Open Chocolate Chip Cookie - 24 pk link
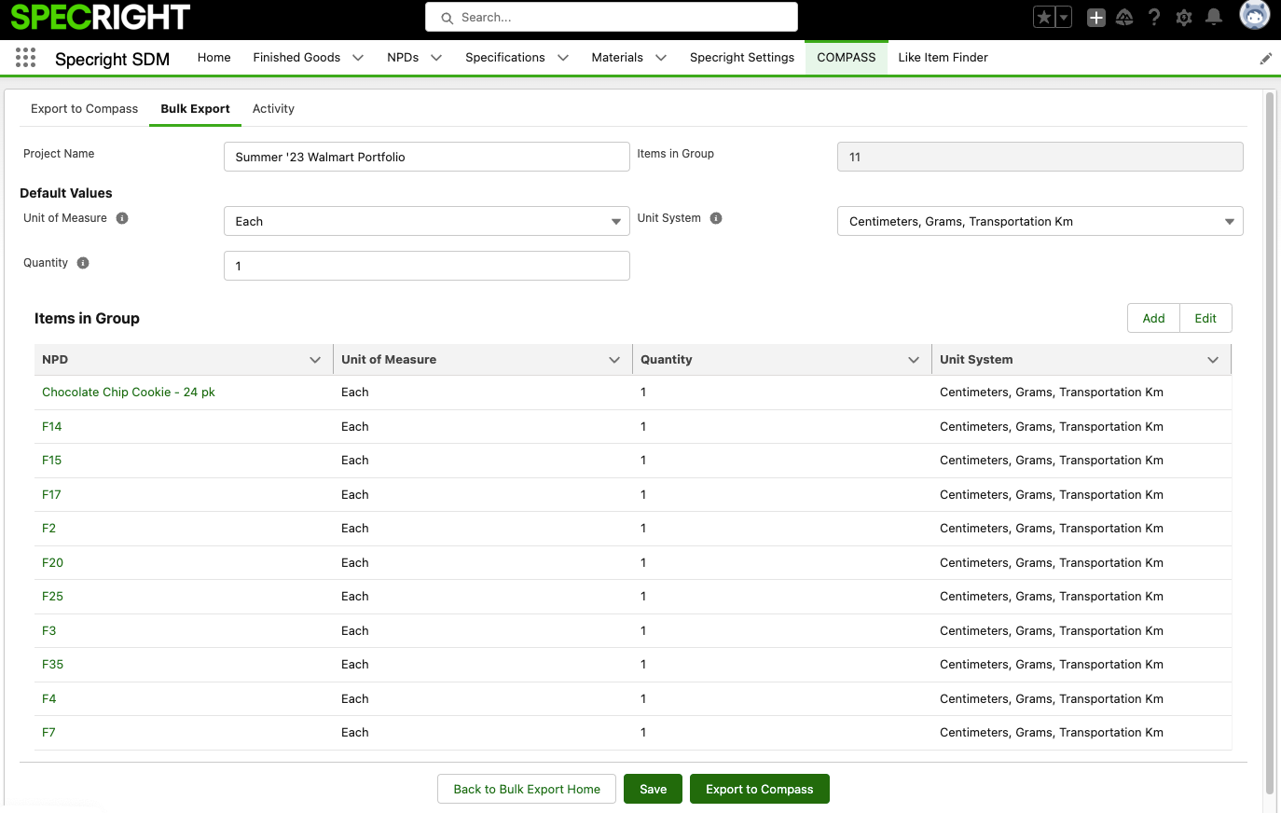1281x813 pixels. pyautogui.click(x=129, y=393)
